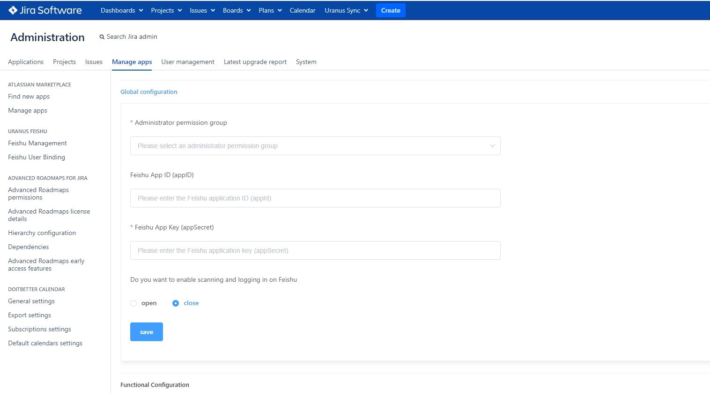Open the Dashboards dropdown menu
This screenshot has height=393, width=710.
pos(121,10)
